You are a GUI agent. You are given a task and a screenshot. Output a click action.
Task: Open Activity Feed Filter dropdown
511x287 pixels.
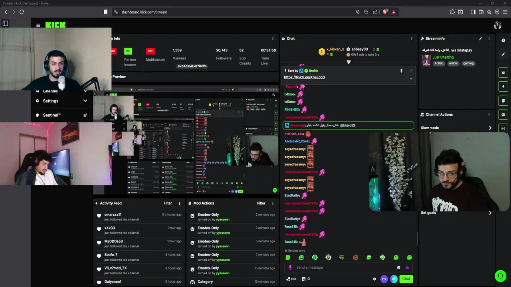168,203
